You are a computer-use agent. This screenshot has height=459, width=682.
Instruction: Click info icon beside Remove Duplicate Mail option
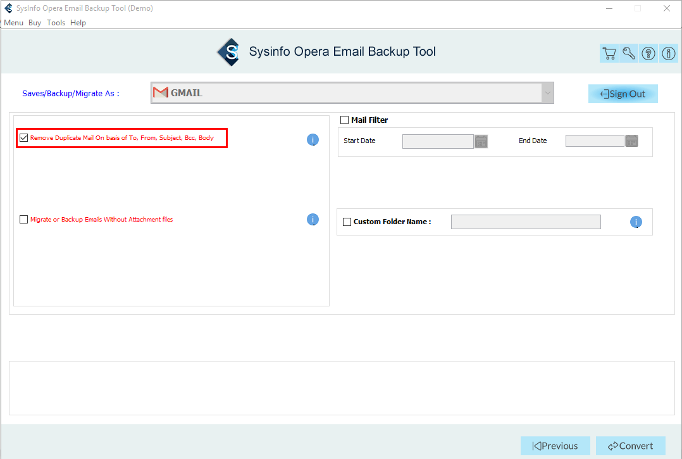click(x=313, y=139)
